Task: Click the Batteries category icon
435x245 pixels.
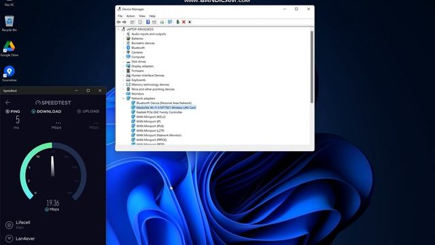Action: (x=128, y=39)
